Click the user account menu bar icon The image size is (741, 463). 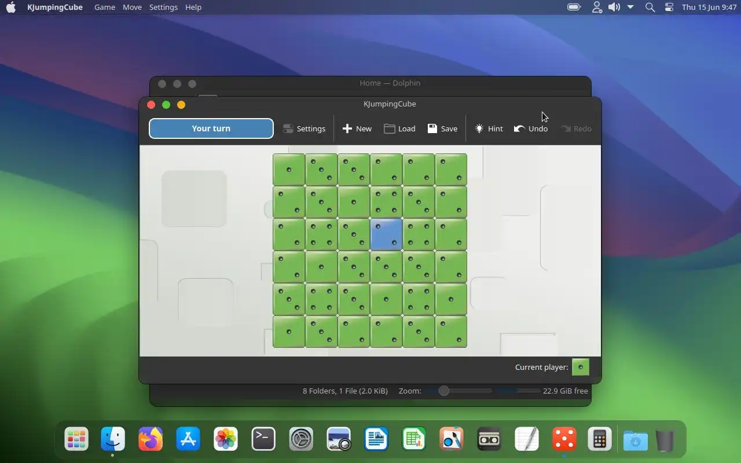tap(597, 7)
